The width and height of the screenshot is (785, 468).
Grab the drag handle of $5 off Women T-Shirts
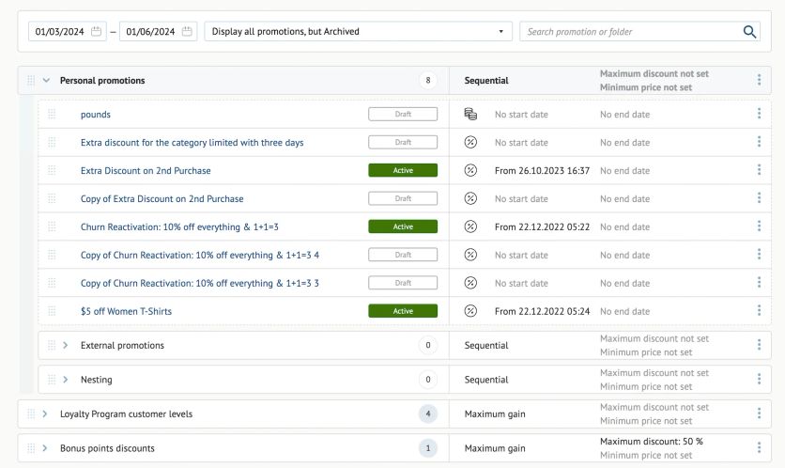(52, 311)
